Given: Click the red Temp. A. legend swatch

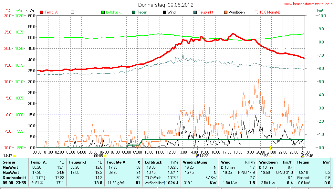Looking at the screenshot, I should 42,12.
